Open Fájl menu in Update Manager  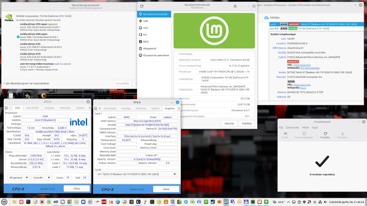(x=281, y=128)
